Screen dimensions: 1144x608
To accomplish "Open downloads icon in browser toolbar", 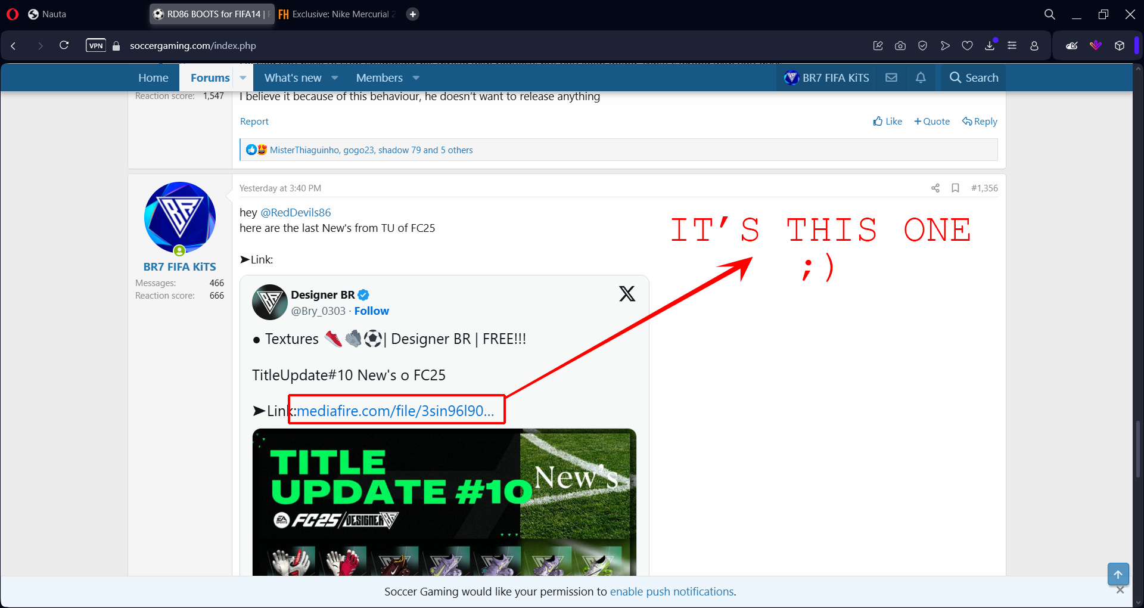I will (990, 45).
